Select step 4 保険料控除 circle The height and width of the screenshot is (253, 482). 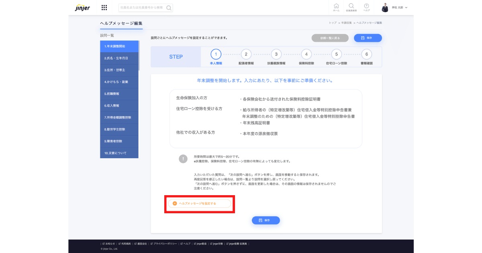click(306, 54)
